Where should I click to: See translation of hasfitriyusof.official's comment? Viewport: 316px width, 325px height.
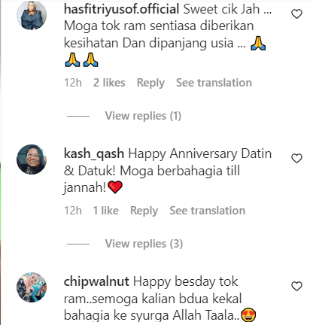(214, 83)
